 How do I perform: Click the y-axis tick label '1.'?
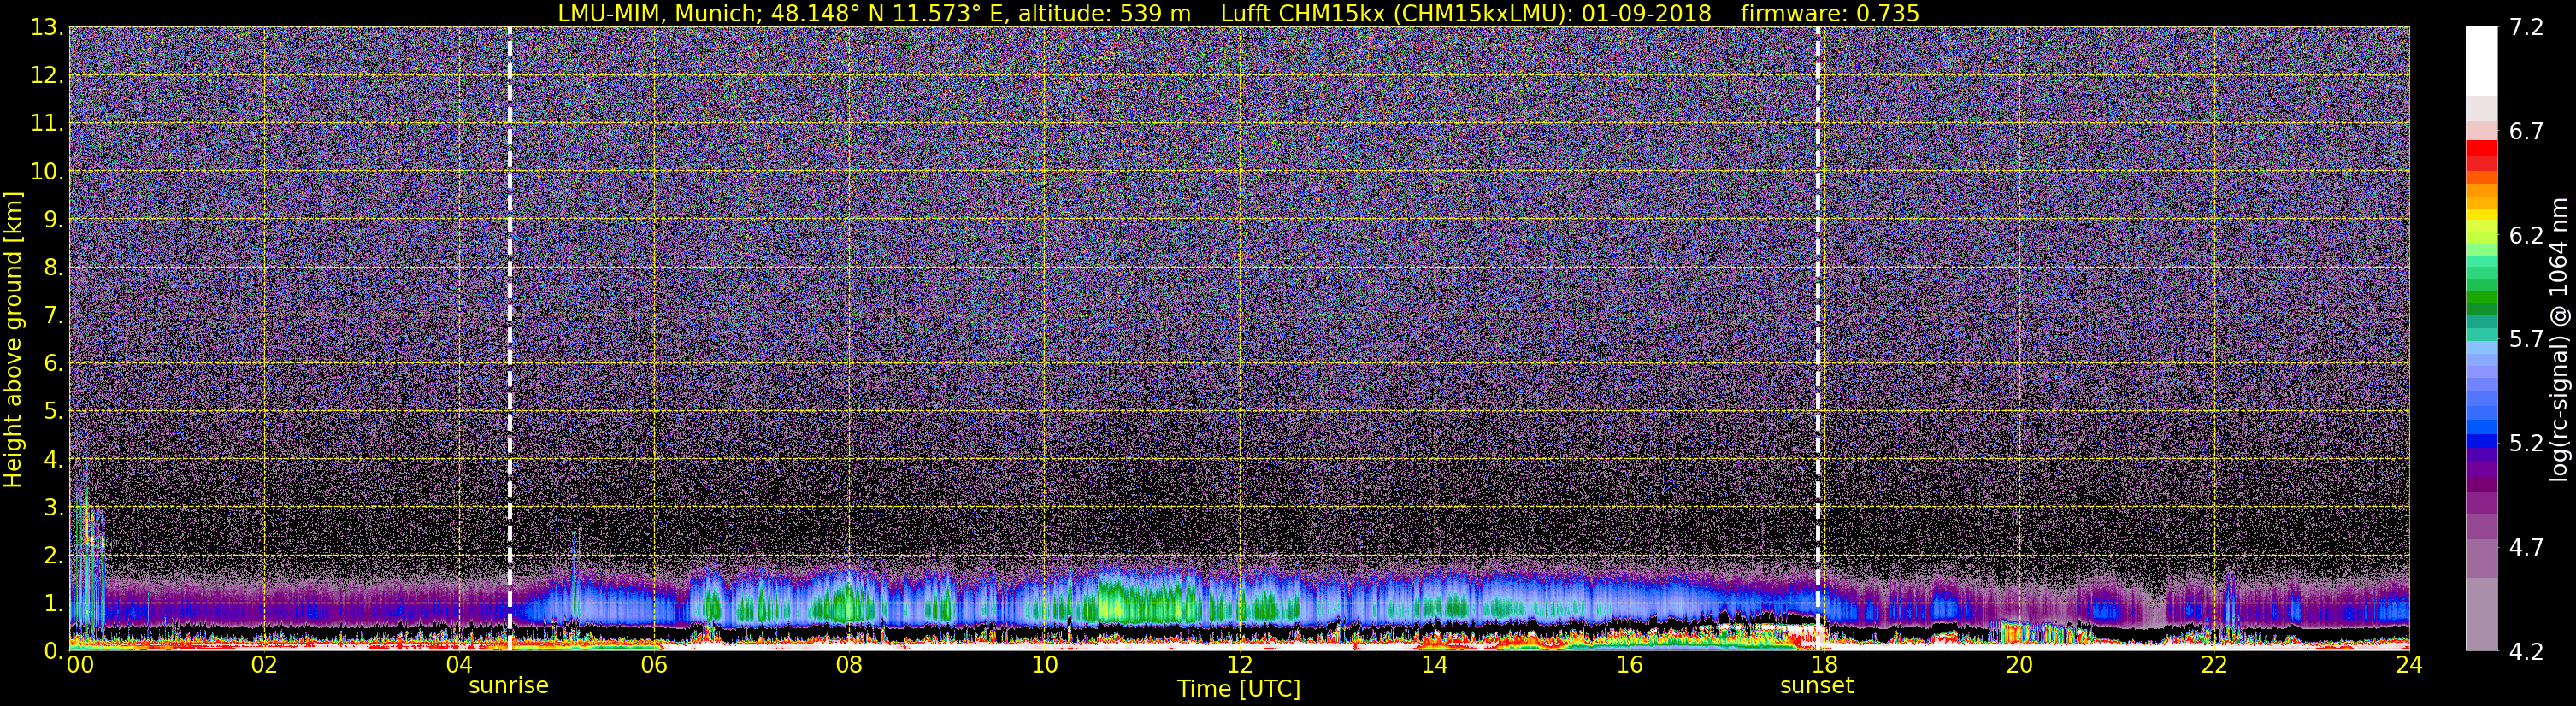54,604
